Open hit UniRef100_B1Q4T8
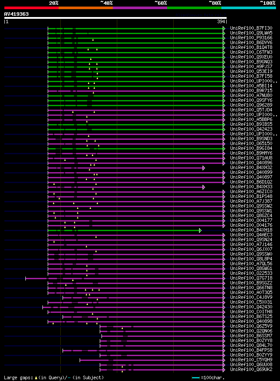The width and height of the screenshot is (280, 381). coord(251,47)
